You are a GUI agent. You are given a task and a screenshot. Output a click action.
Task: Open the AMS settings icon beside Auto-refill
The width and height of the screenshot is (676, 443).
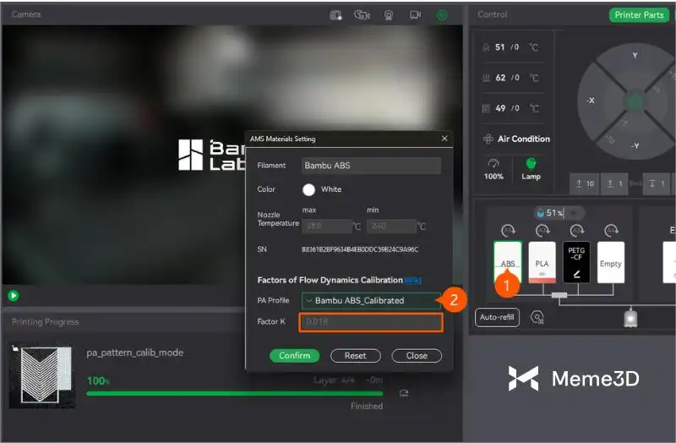click(537, 317)
